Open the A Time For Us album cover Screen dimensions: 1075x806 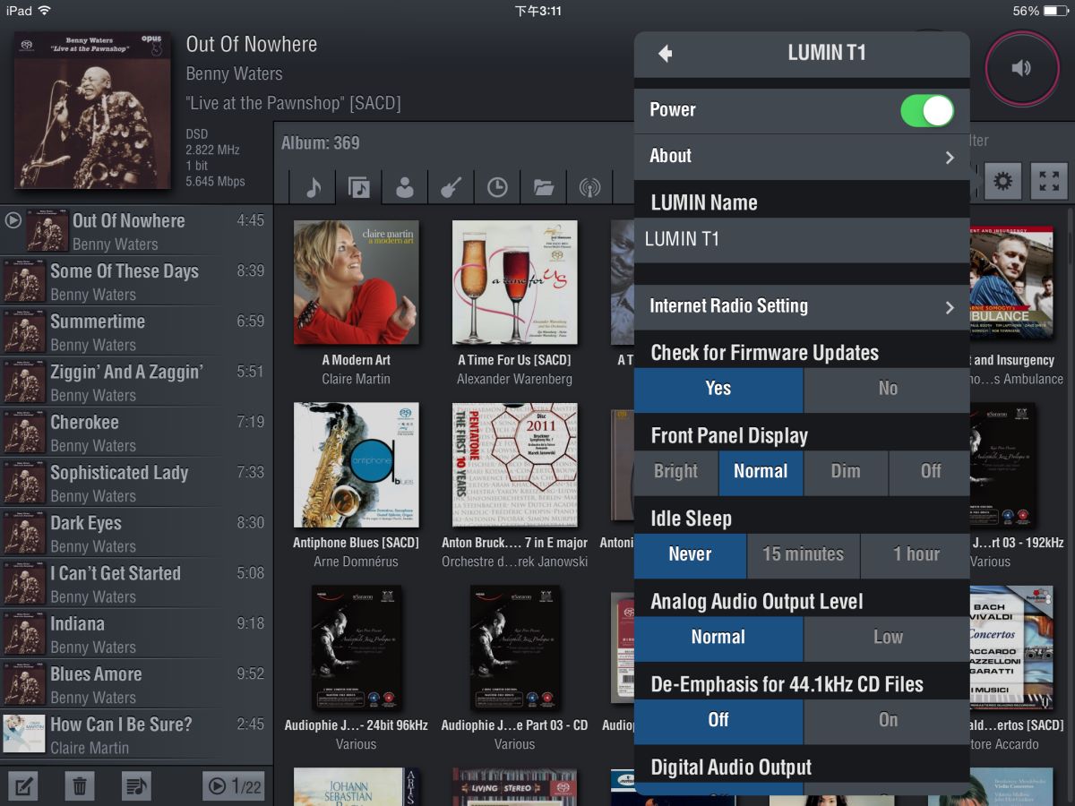click(x=514, y=283)
